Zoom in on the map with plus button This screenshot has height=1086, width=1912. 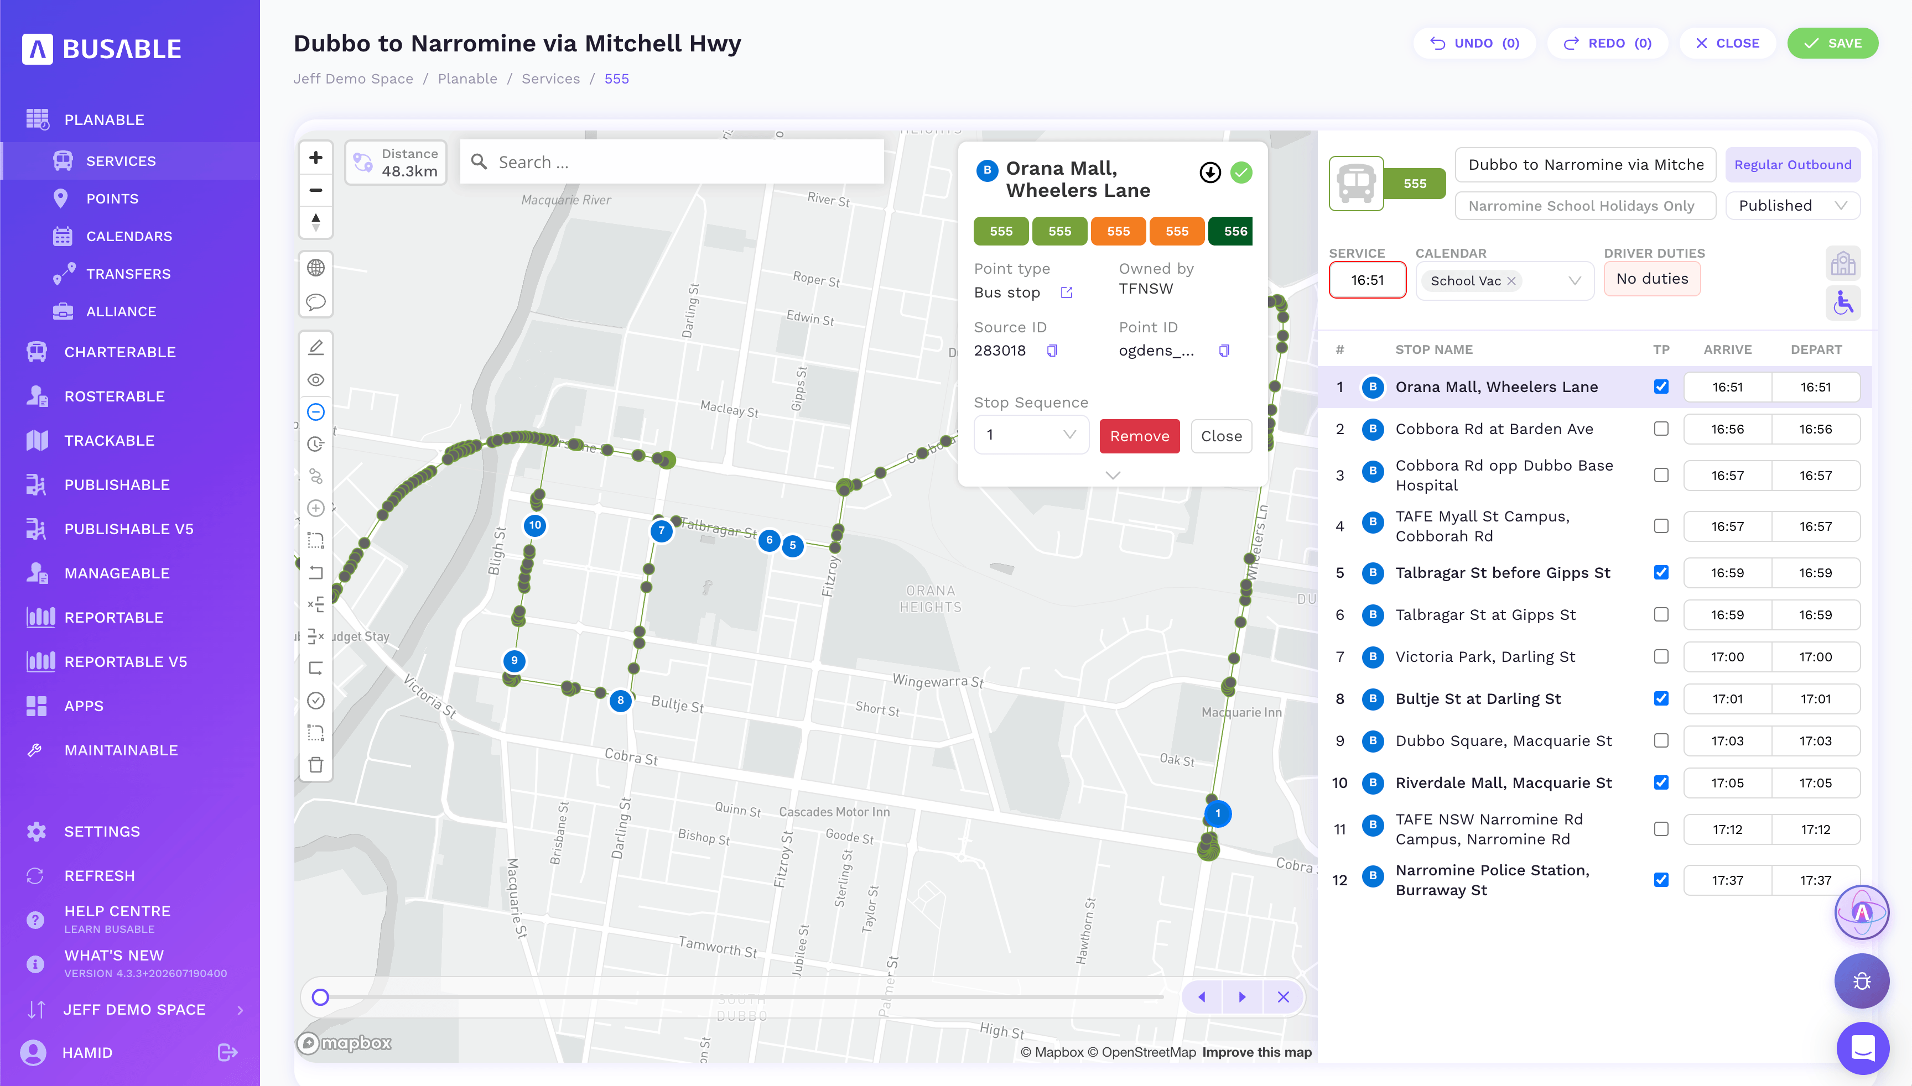[316, 158]
